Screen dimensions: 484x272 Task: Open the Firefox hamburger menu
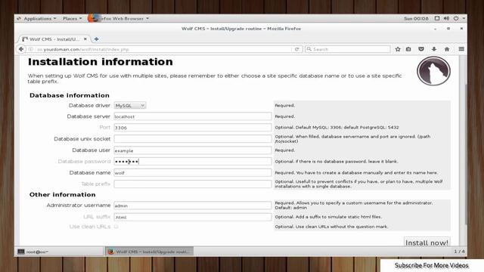(x=461, y=49)
